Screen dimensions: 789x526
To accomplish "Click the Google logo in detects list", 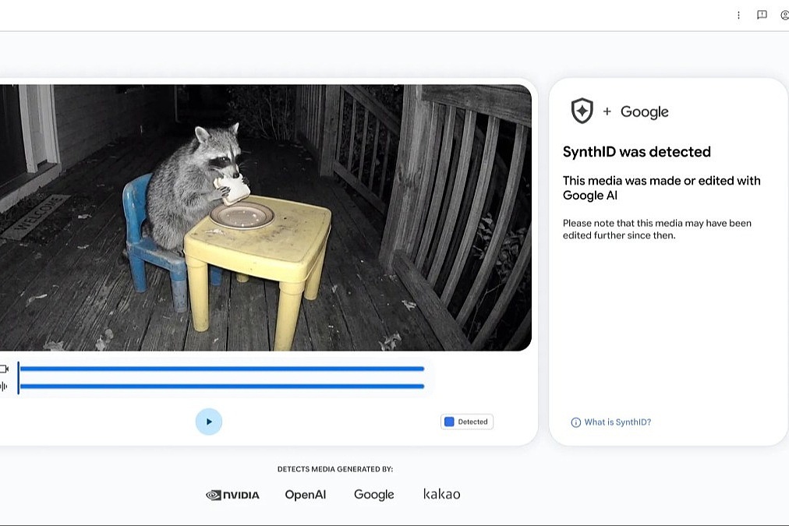I will coord(374,495).
